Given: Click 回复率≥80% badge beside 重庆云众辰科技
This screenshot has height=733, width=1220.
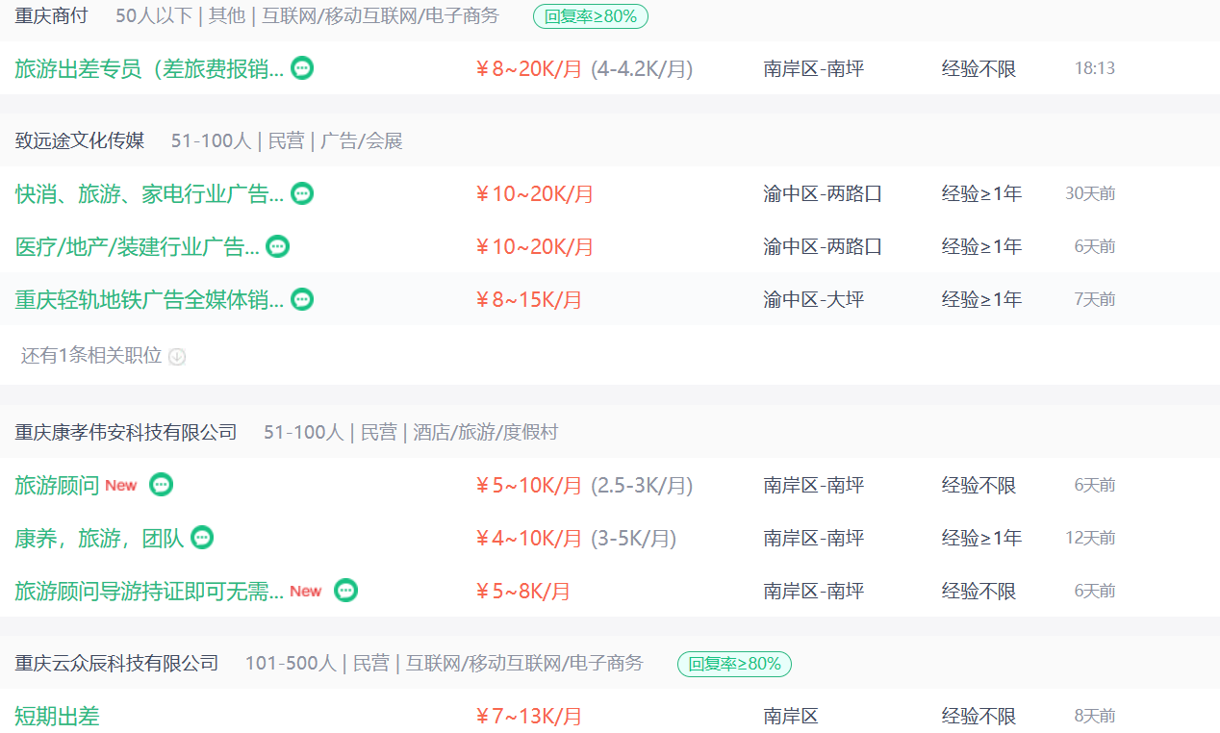Looking at the screenshot, I should pos(735,664).
